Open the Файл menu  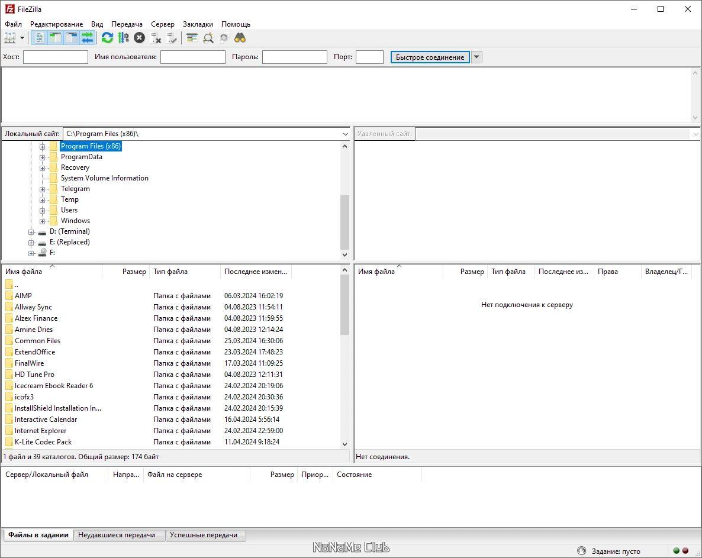coord(14,24)
